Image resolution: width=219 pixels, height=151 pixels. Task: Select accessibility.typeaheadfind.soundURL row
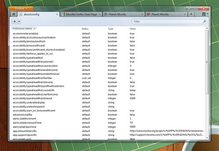(x=108, y=90)
